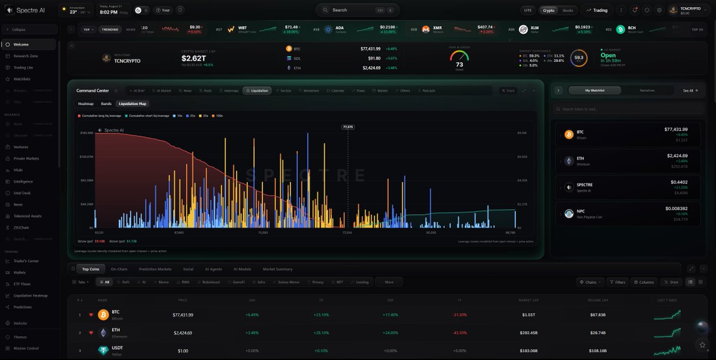Open the Tabs dropdown
The width and height of the screenshot is (716, 360).
tap(81, 282)
